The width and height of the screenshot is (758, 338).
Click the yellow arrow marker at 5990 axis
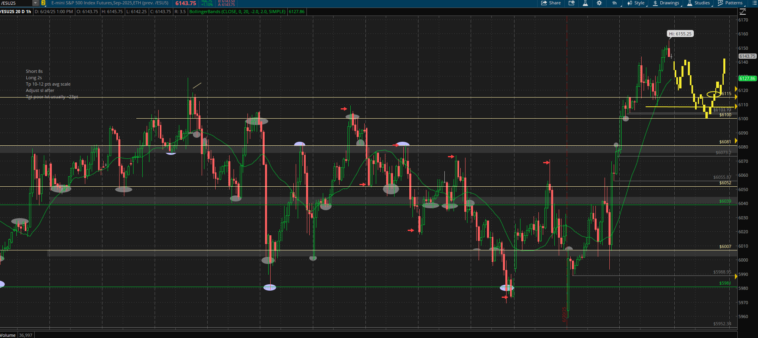736,276
